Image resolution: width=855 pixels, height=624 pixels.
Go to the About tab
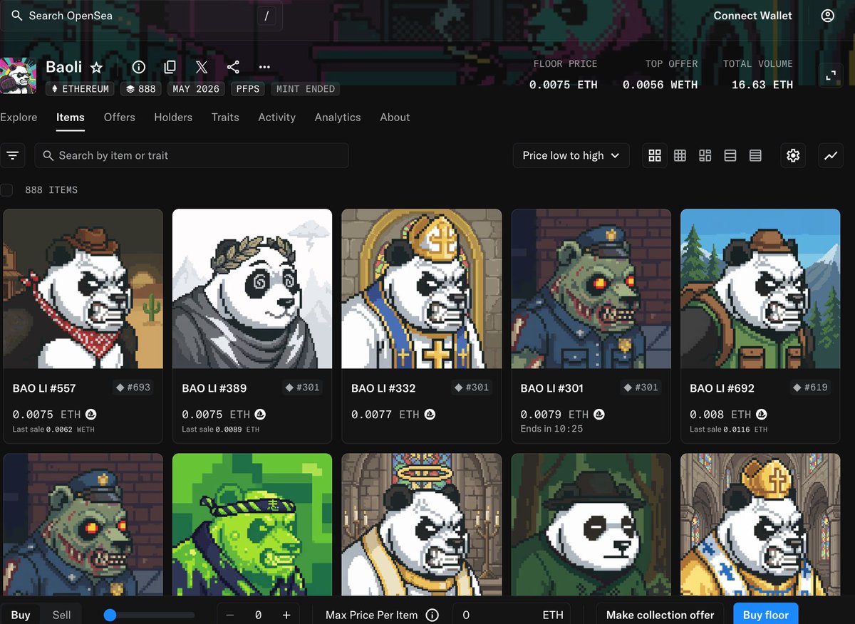(x=395, y=117)
